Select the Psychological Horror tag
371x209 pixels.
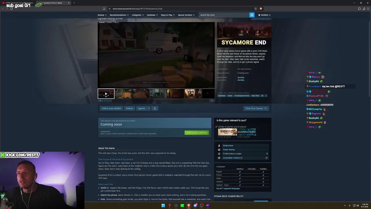[x=242, y=96]
